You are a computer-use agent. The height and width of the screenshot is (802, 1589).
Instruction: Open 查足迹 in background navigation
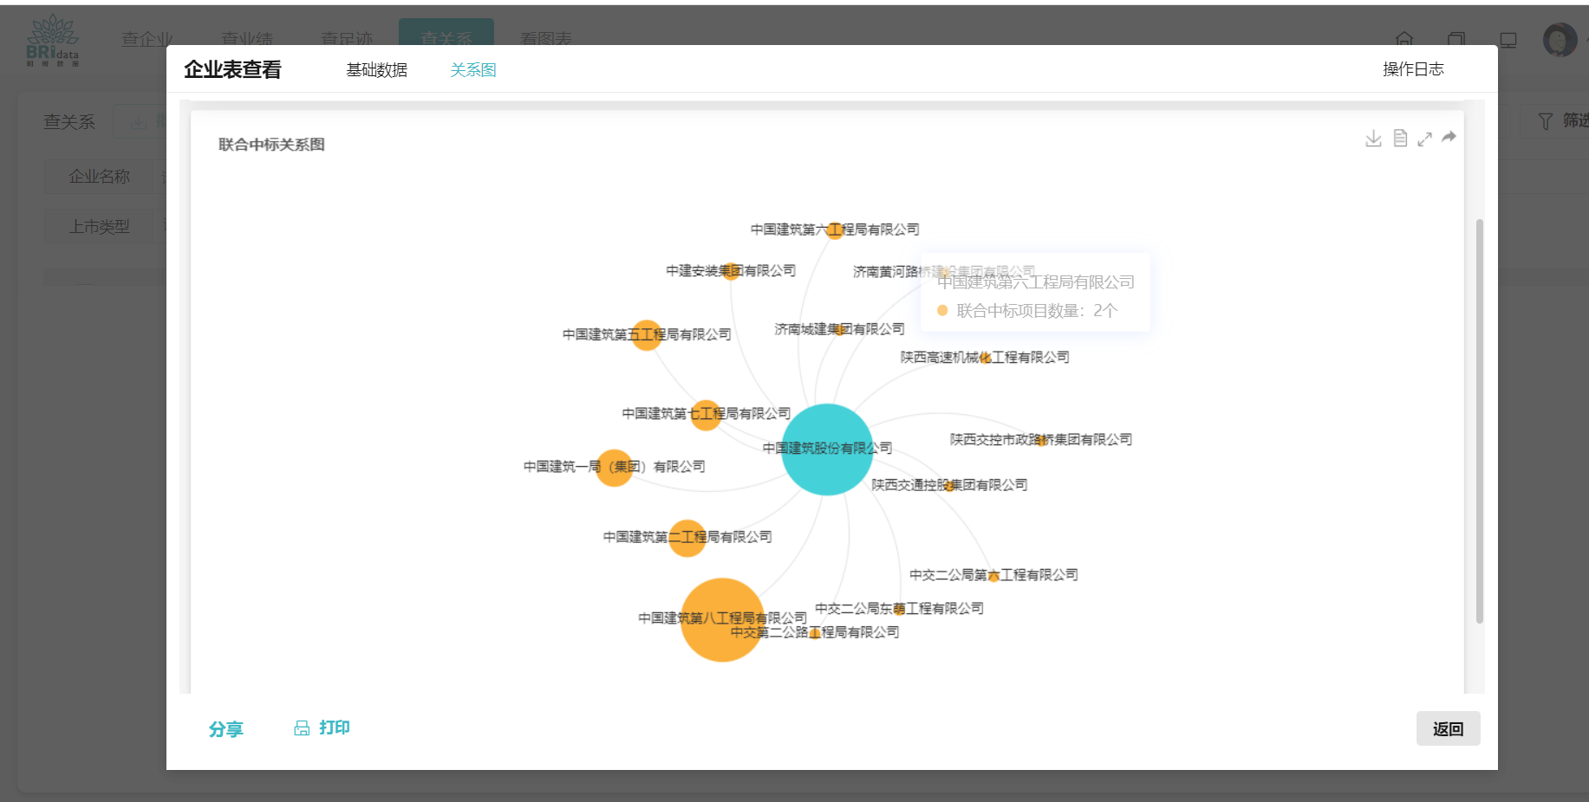click(x=347, y=39)
